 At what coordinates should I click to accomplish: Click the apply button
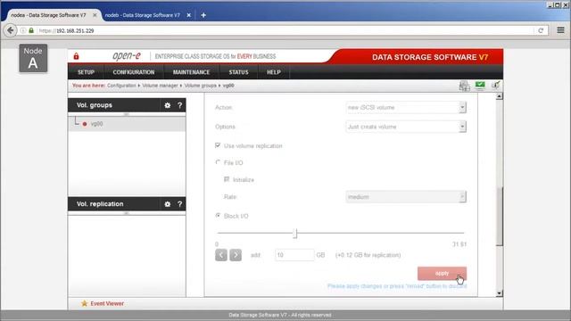[x=442, y=274]
